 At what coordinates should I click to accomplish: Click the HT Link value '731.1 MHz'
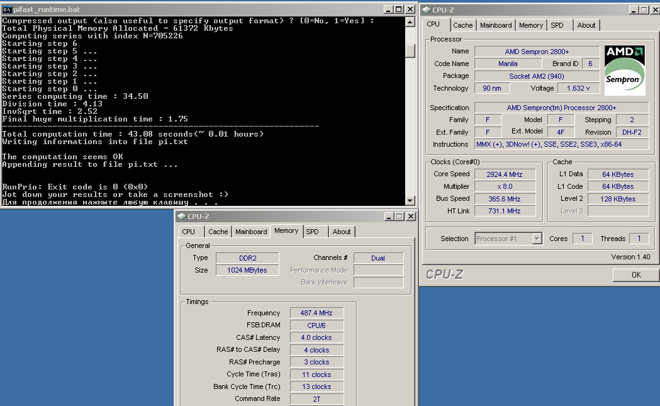coord(505,211)
